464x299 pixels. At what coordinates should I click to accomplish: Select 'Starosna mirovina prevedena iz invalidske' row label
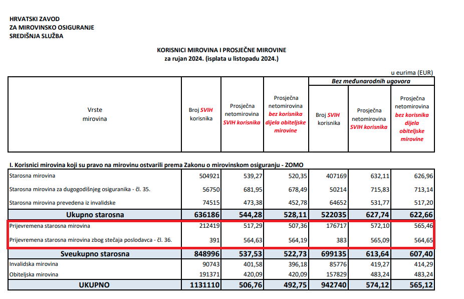[x=63, y=202]
